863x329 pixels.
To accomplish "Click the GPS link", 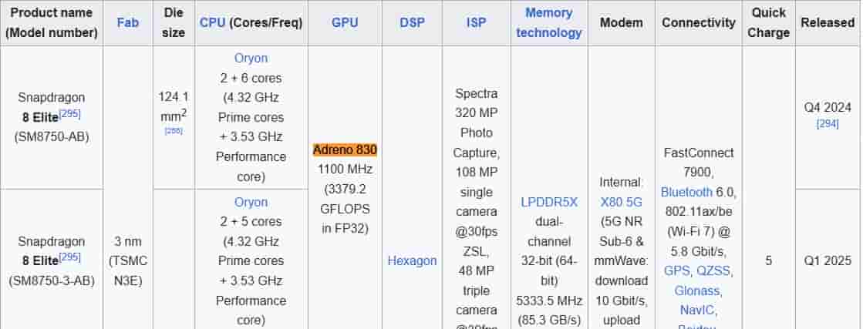I will [678, 270].
